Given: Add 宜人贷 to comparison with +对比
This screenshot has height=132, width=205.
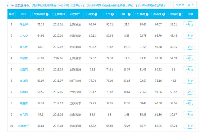Looking at the screenshot, I should (189, 47).
